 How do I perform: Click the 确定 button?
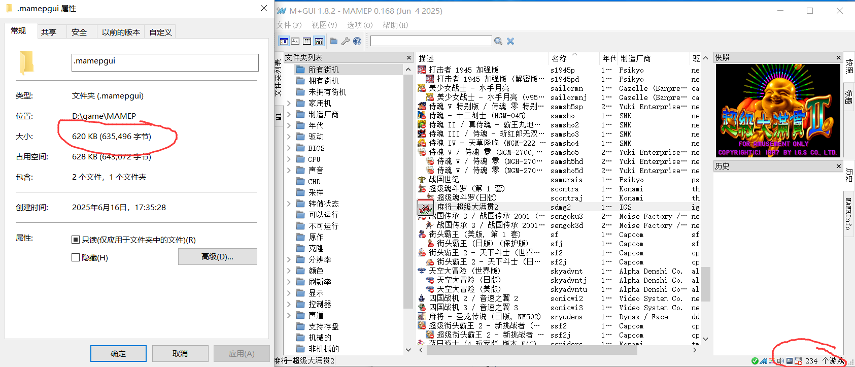tap(118, 353)
